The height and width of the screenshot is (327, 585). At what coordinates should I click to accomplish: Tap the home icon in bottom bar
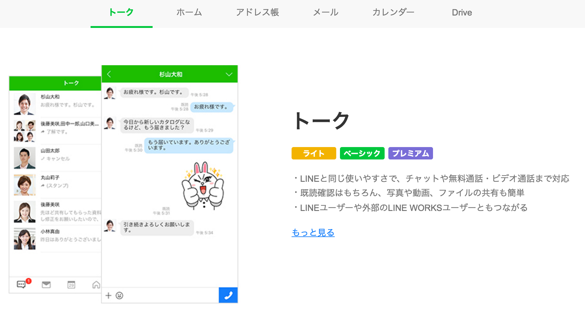(x=96, y=284)
